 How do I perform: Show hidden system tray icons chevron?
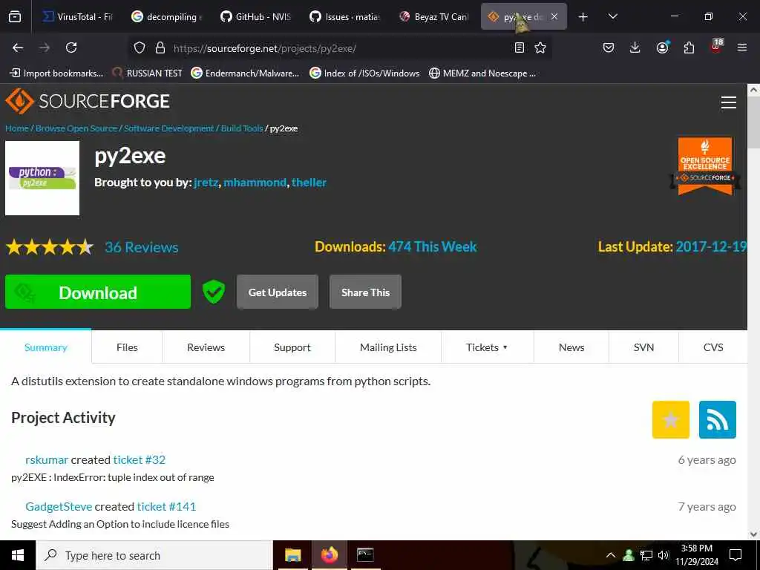[611, 555]
